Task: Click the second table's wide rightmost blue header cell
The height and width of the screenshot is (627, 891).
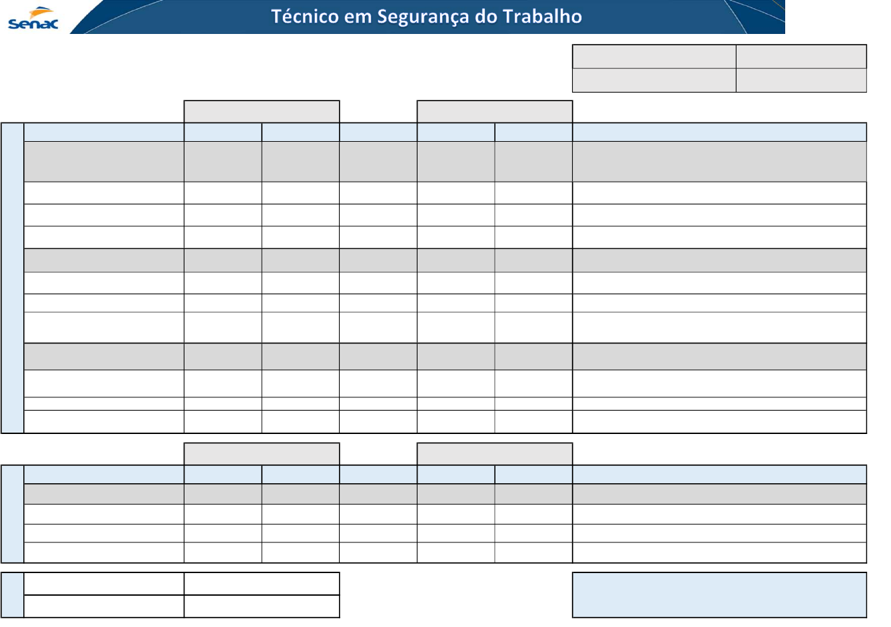Action: (x=719, y=475)
